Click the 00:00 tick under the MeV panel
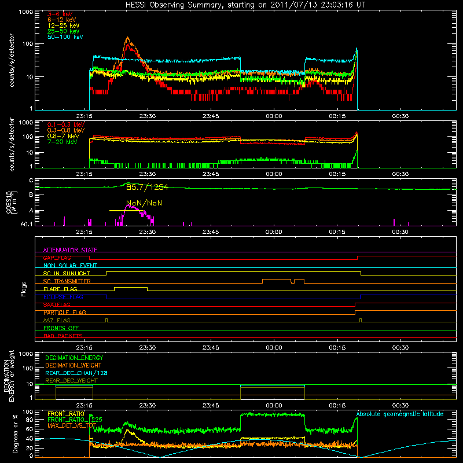The height and width of the screenshot is (463, 463). click(274, 174)
